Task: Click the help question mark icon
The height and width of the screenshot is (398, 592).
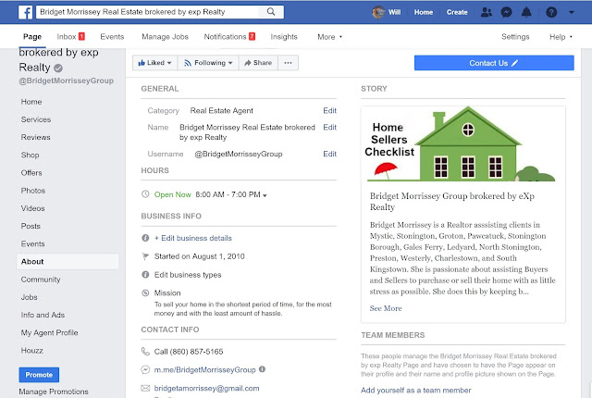Action: coord(551,12)
